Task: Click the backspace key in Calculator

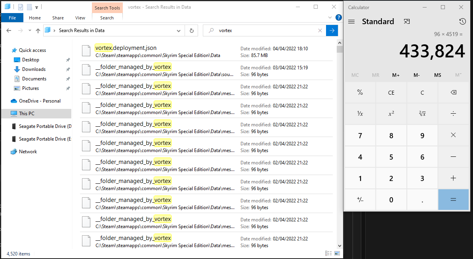Action: (453, 93)
